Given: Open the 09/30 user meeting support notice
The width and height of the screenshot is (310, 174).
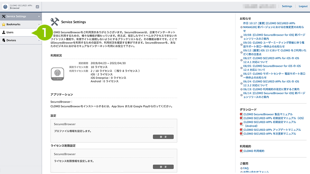Looking at the screenshot, I should tap(274, 45).
